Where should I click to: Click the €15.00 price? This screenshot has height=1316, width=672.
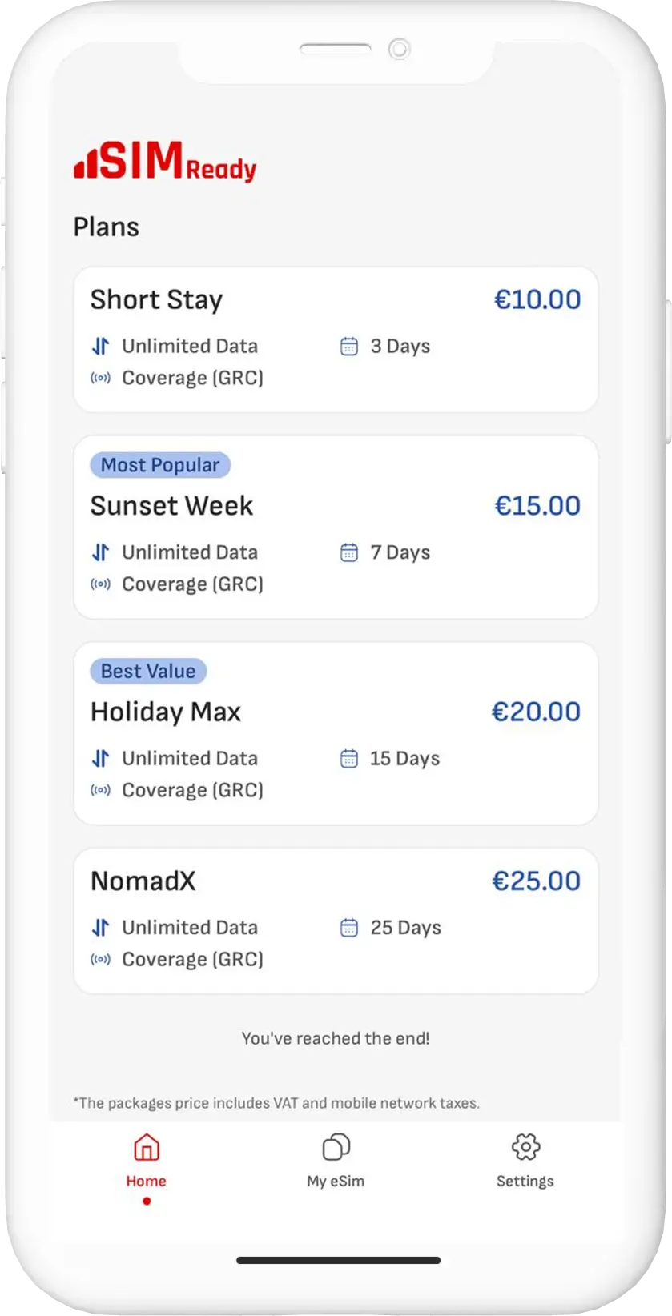pyautogui.click(x=537, y=506)
